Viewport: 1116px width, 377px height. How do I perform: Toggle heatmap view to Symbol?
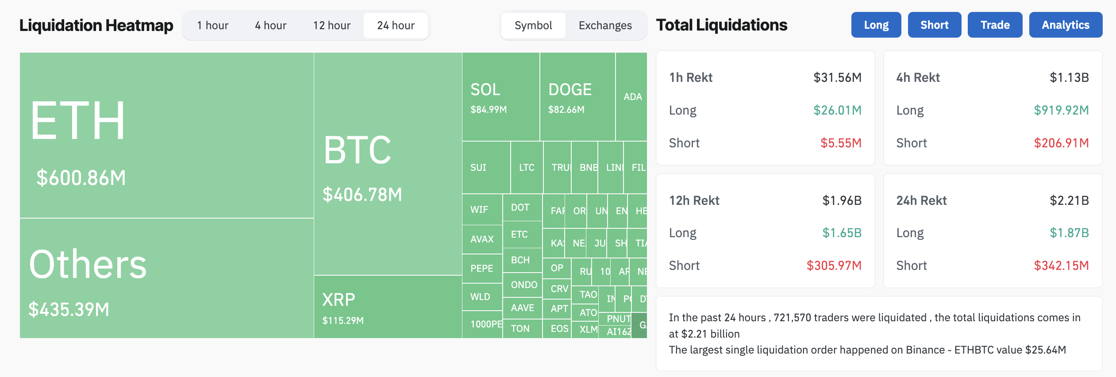point(533,26)
